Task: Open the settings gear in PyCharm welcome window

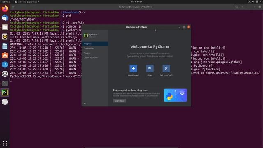Action: coord(85,104)
